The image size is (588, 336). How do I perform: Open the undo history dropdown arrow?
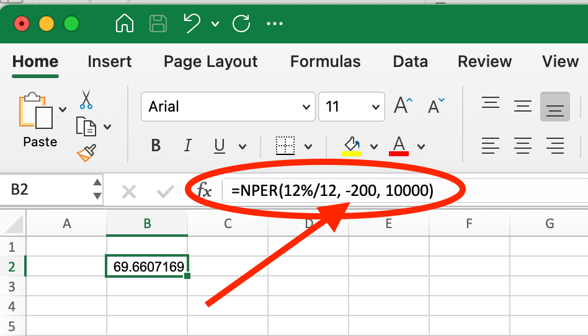(215, 24)
